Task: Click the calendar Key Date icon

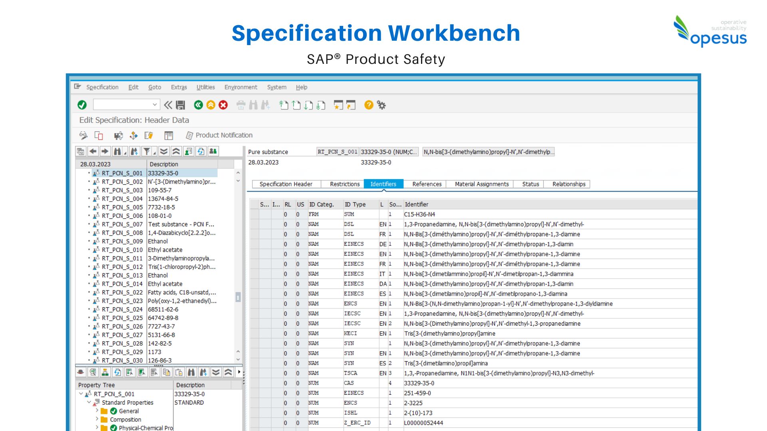Action: (81, 152)
